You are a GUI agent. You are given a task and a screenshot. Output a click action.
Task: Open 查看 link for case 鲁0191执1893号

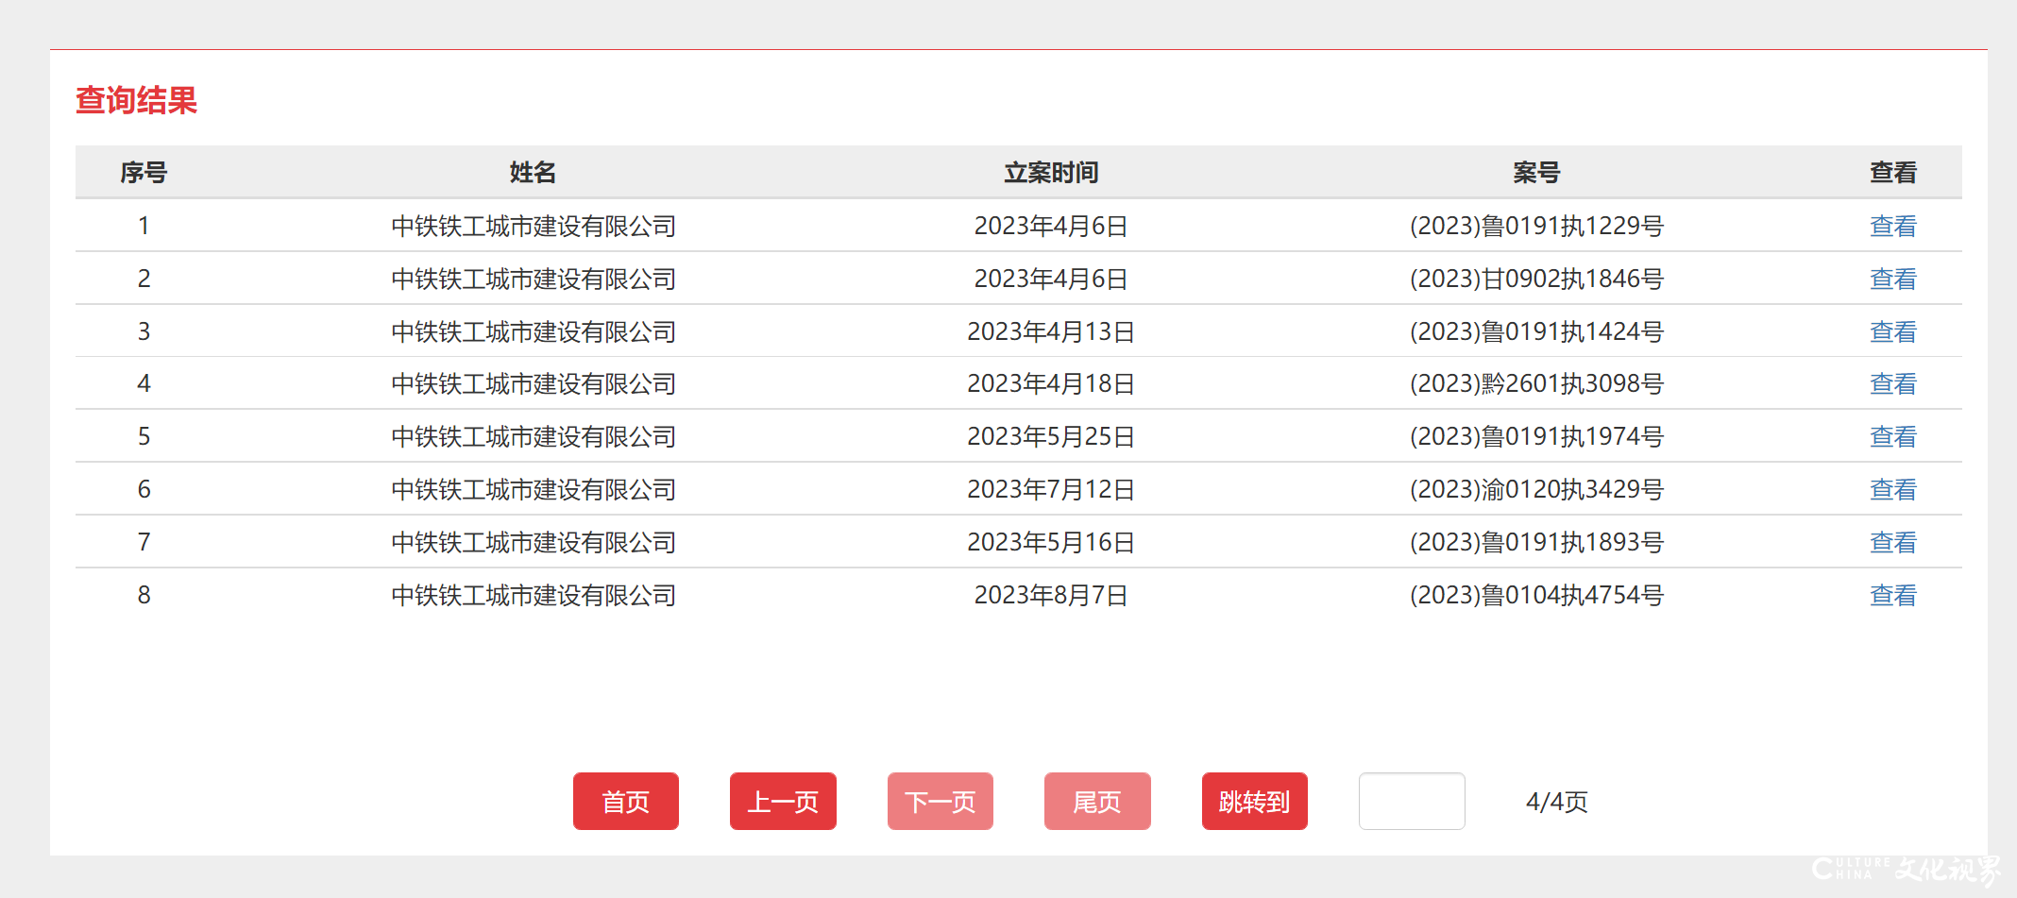1892,542
